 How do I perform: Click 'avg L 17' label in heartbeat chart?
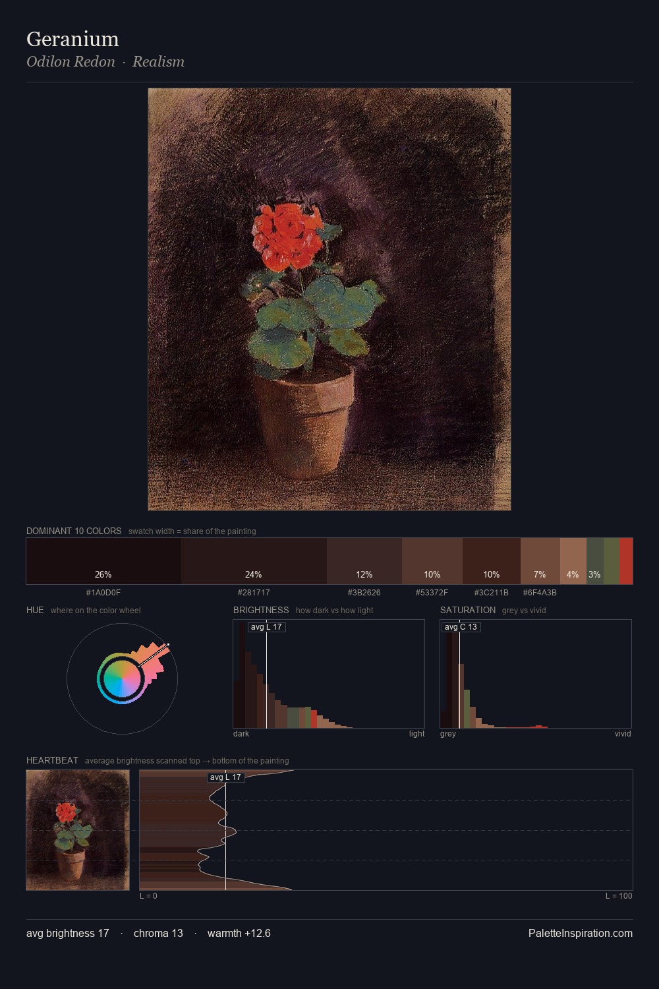[x=225, y=777]
